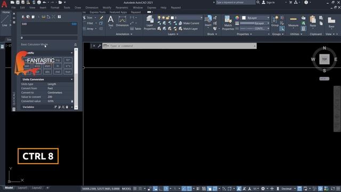Click the plot/print icon in quick access toolbar

pos(39,2)
